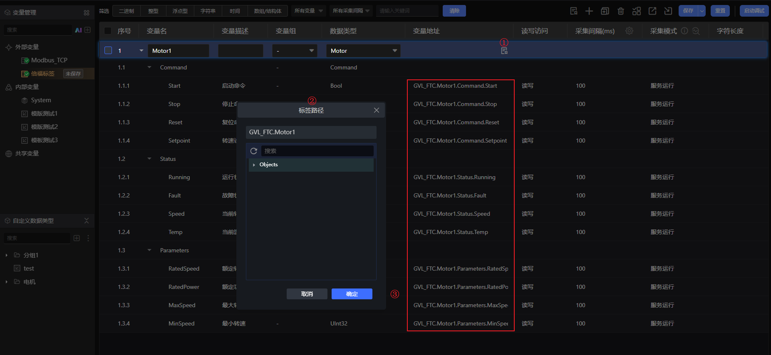
Task: Collapse the Motor1 row with its arrow
Action: click(x=141, y=51)
